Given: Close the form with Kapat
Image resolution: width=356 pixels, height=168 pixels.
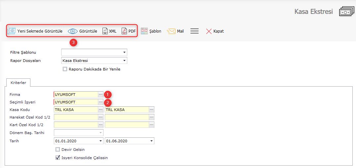Looking at the screenshot, I should coord(209,31).
